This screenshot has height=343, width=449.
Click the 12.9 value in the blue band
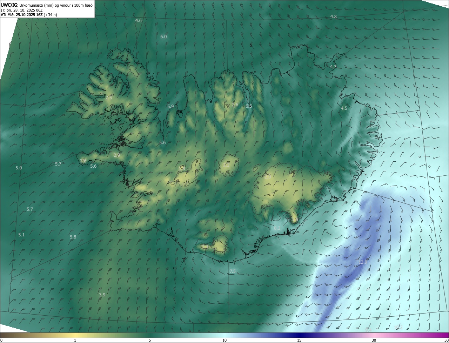pos(363,262)
